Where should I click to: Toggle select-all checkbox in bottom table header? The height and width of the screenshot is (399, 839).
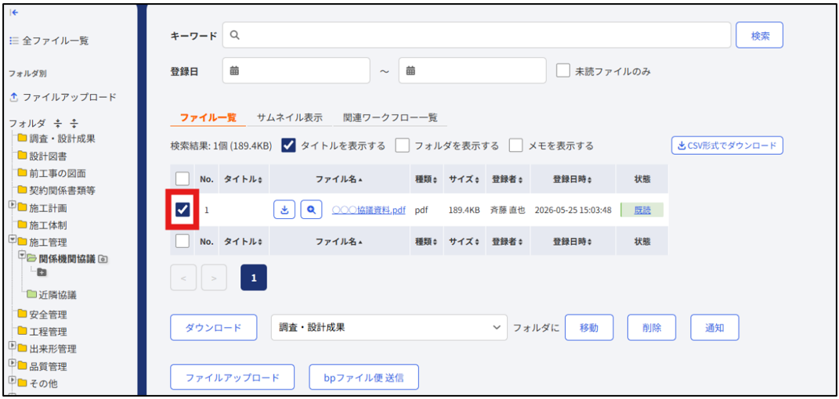[183, 241]
